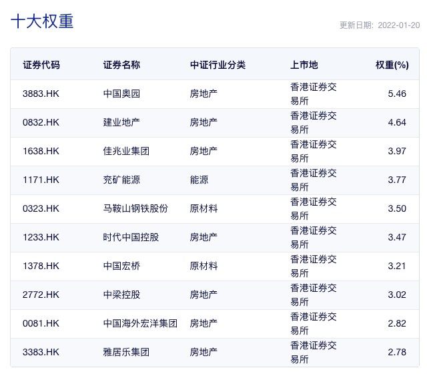Click 原材料 industry in 中国宏桥 row

[x=203, y=266]
